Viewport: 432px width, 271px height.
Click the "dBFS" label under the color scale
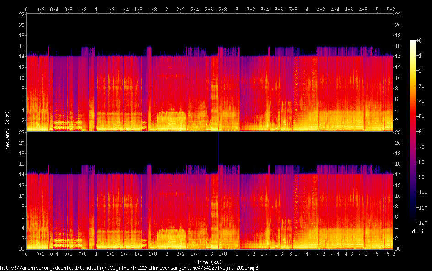[x=417, y=231]
